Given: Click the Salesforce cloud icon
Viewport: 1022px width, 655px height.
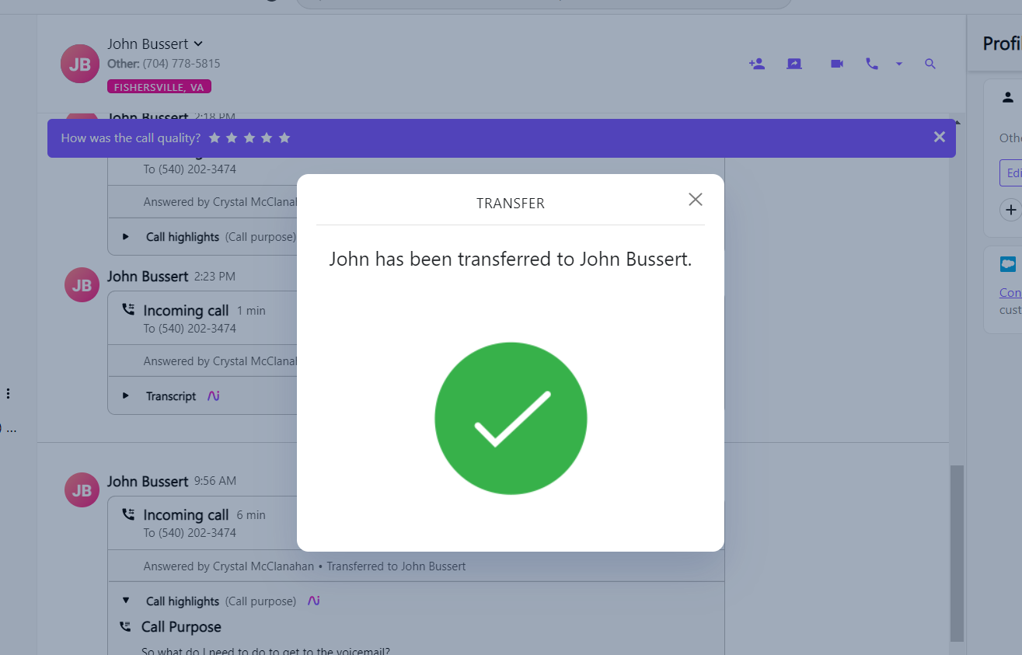Looking at the screenshot, I should click(x=1008, y=264).
